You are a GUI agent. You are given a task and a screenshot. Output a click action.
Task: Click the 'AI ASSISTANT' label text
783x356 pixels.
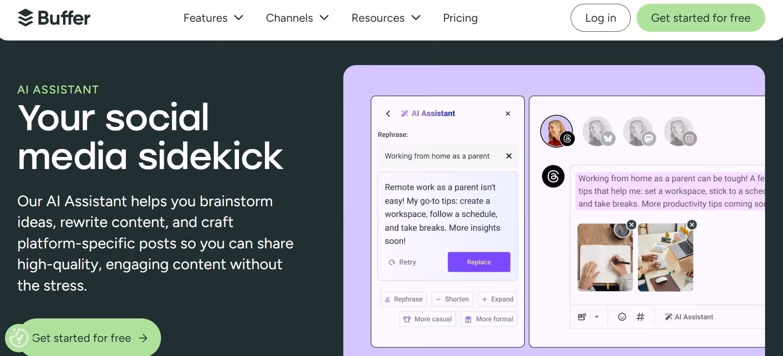click(x=58, y=90)
